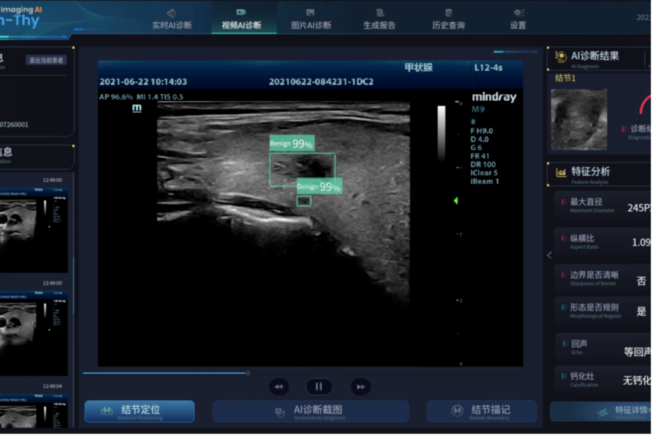Click the 最大直径 feature row
652x436 pixels.
click(603, 205)
